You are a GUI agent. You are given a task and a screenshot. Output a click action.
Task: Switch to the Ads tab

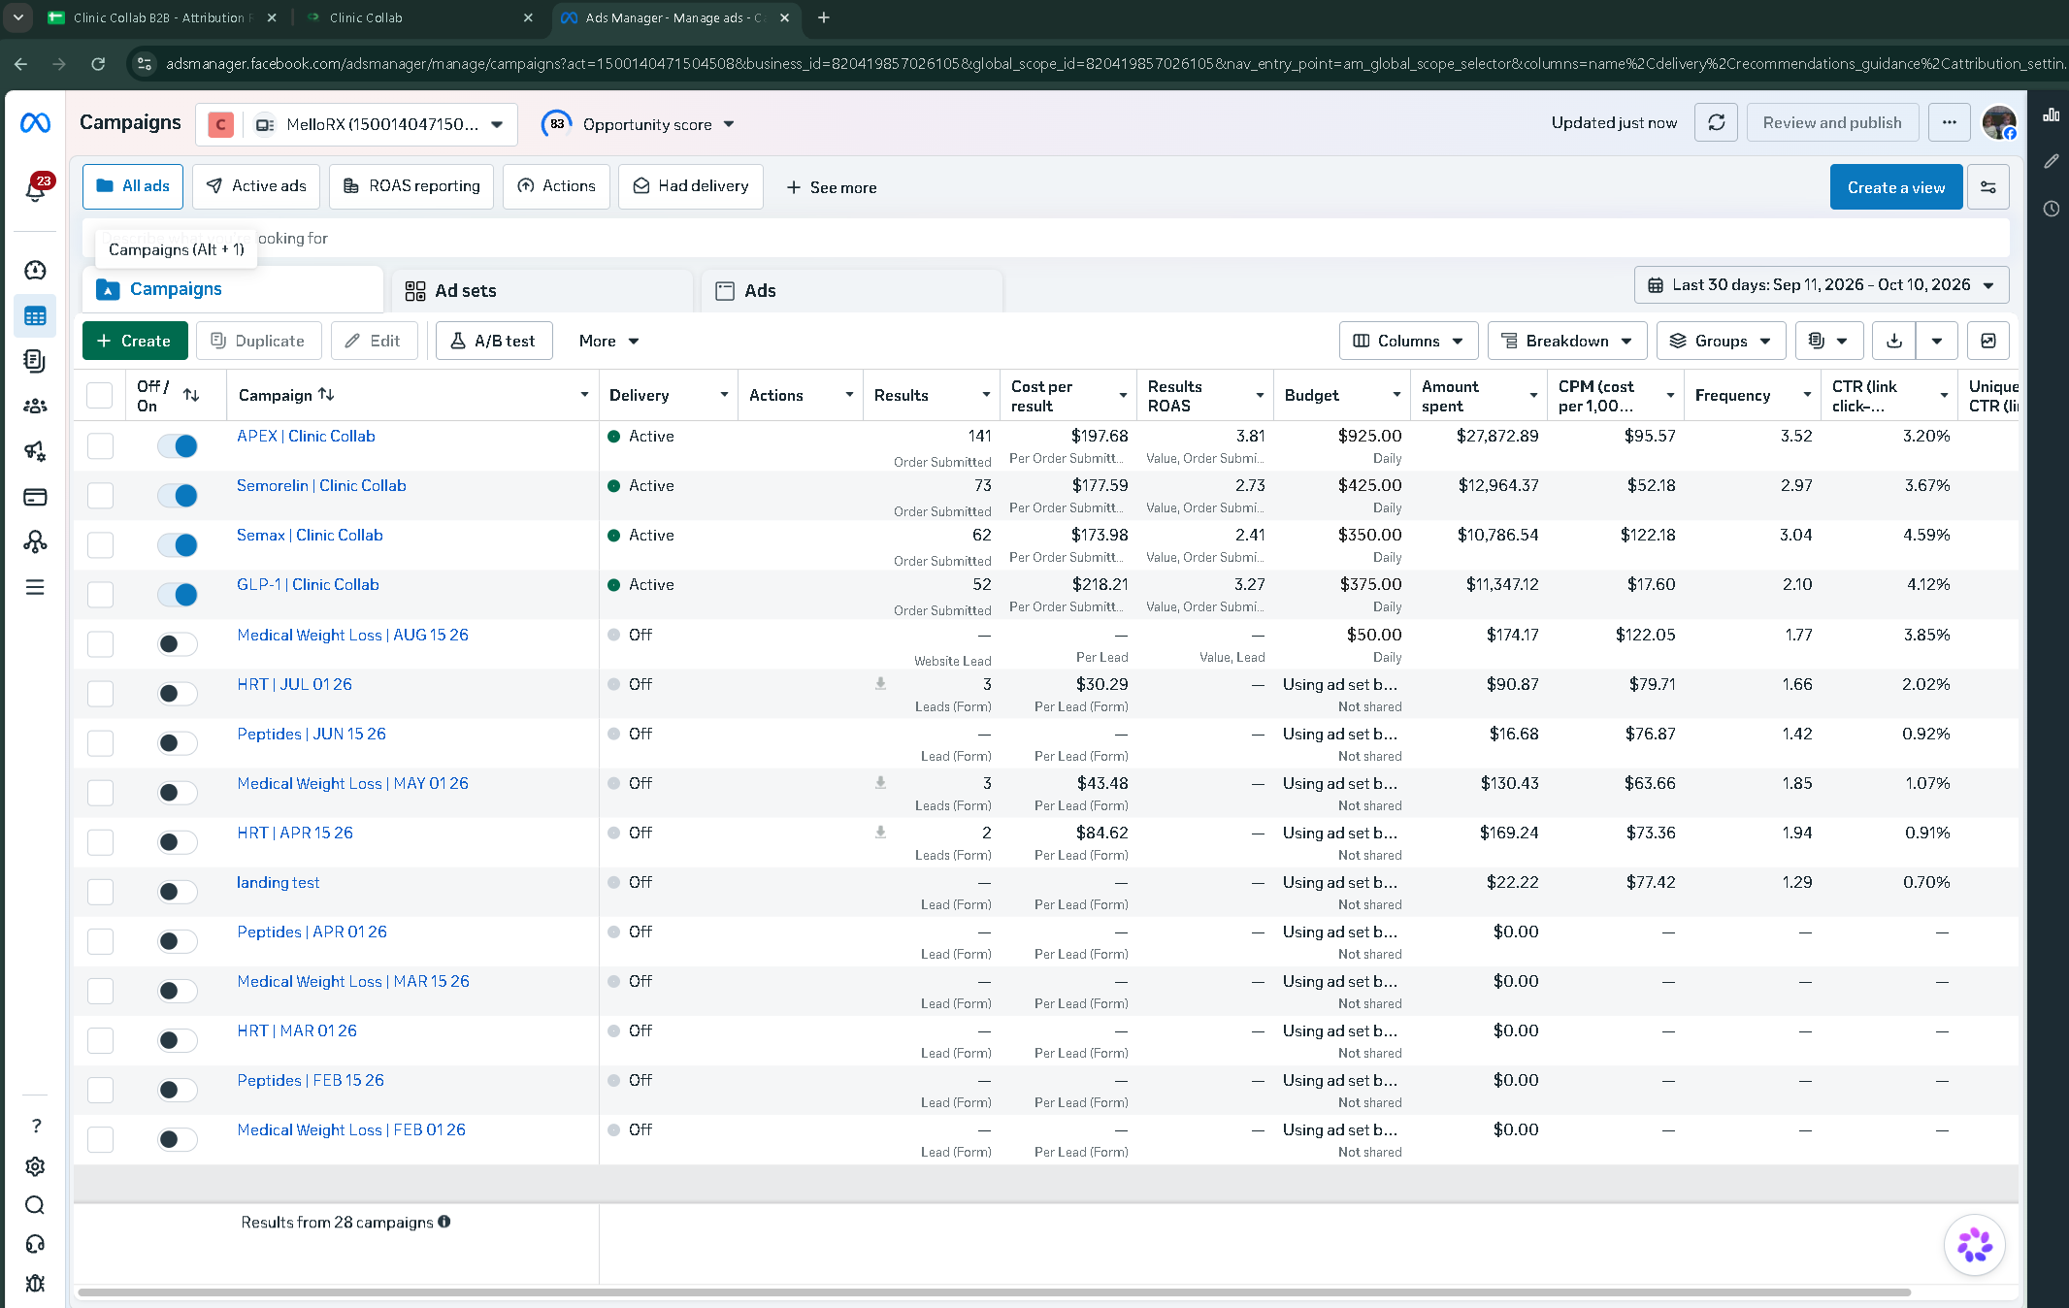pyautogui.click(x=851, y=290)
